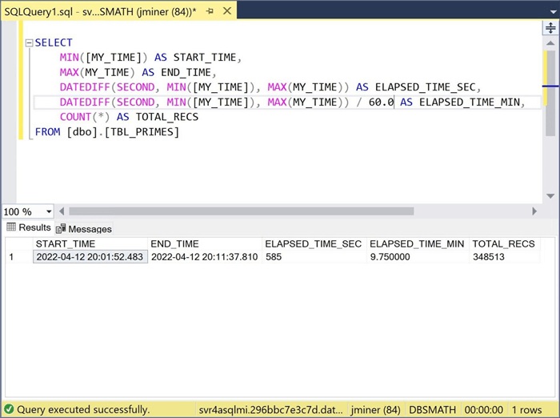Viewport: 560px width, 418px height.
Task: Click the horizontal scrollbar right arrow
Action: pyautogui.click(x=535, y=211)
